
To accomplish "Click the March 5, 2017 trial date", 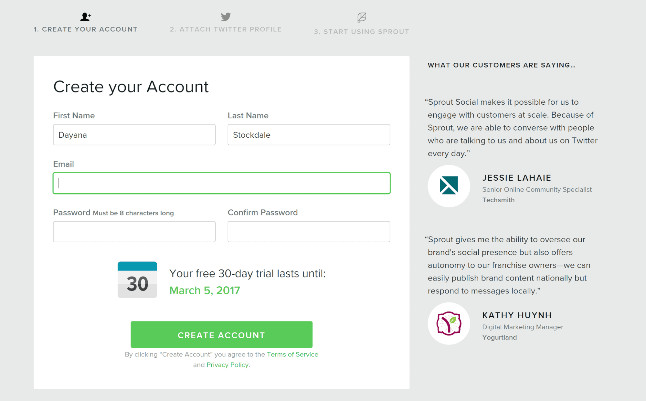I will (x=205, y=290).
